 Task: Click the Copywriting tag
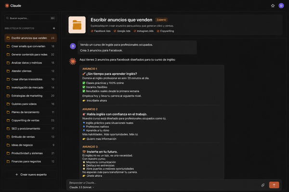tap(165, 31)
